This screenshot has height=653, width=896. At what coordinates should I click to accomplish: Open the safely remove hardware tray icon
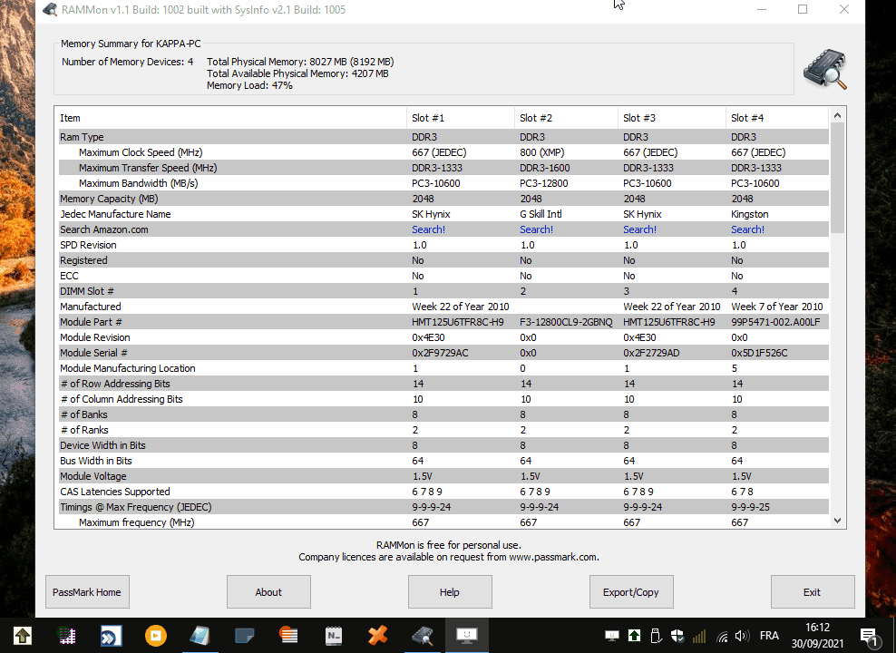coord(656,636)
